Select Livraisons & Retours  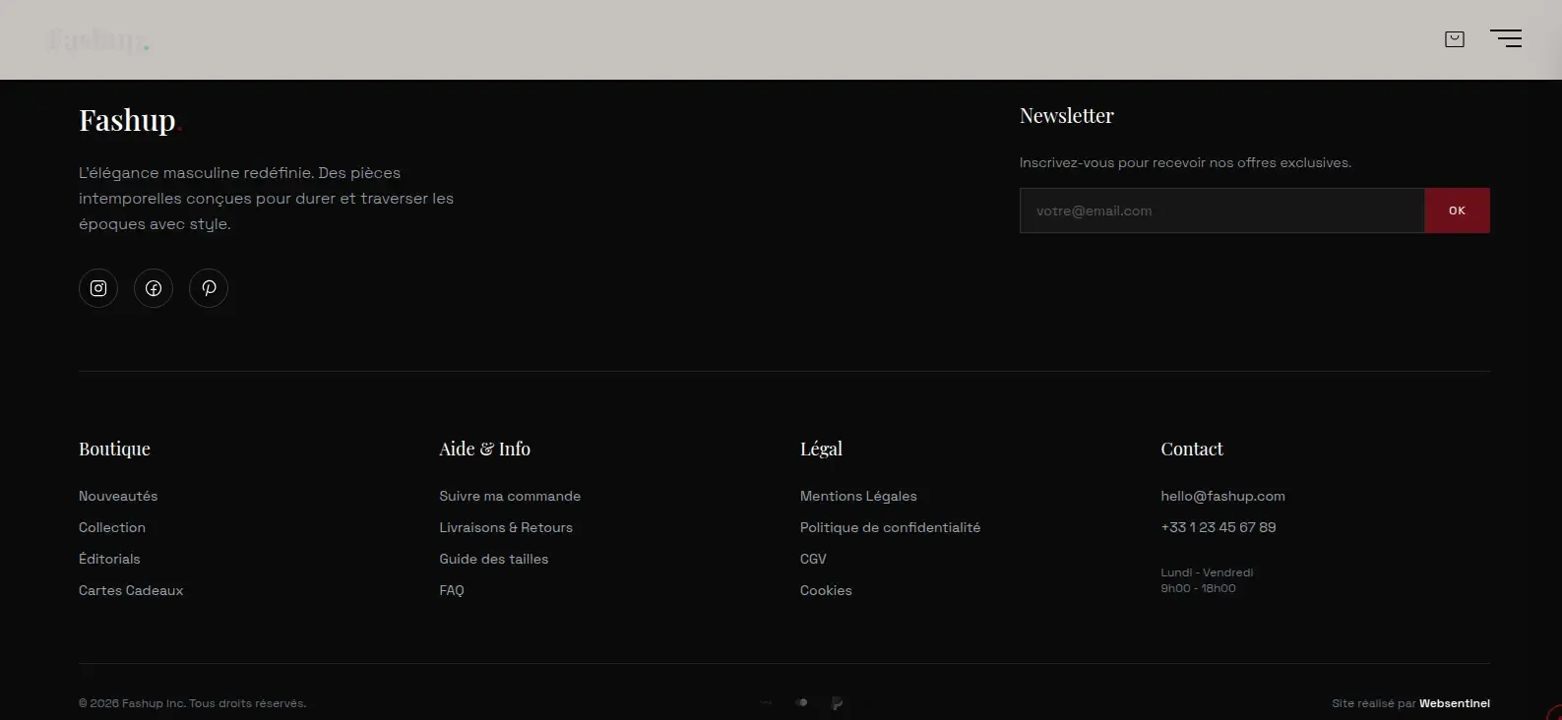pyautogui.click(x=506, y=528)
